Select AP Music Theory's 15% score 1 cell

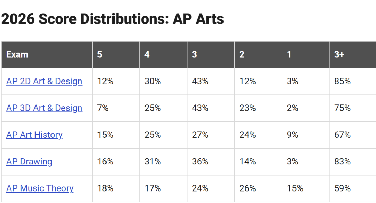pos(306,188)
